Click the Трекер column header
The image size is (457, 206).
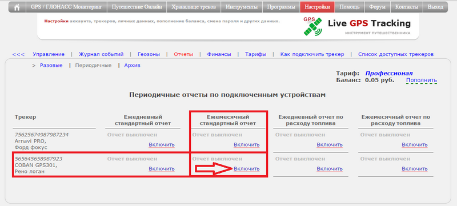[25, 117]
